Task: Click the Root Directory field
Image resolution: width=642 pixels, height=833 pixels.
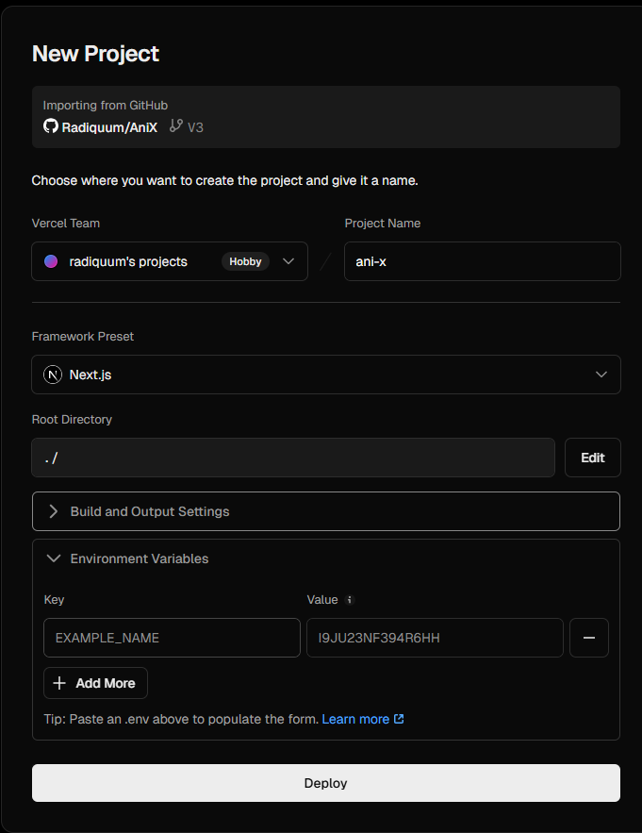Action: 293,458
